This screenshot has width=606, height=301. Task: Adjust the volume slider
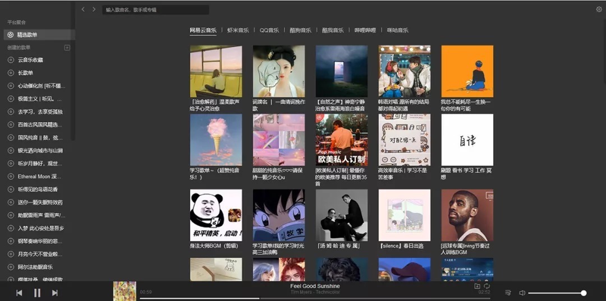555,293
